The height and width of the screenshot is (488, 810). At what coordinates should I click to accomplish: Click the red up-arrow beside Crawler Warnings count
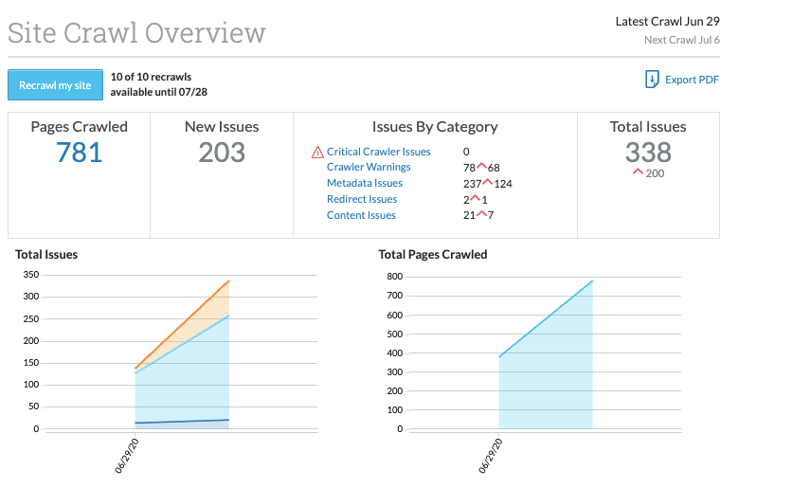481,167
